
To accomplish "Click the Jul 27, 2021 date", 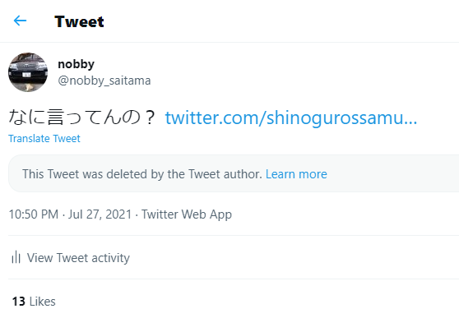I will point(100,214).
